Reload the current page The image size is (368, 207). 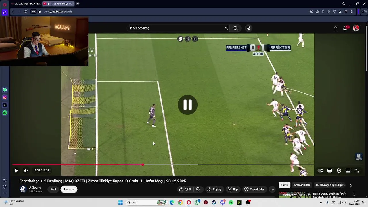click(x=26, y=11)
